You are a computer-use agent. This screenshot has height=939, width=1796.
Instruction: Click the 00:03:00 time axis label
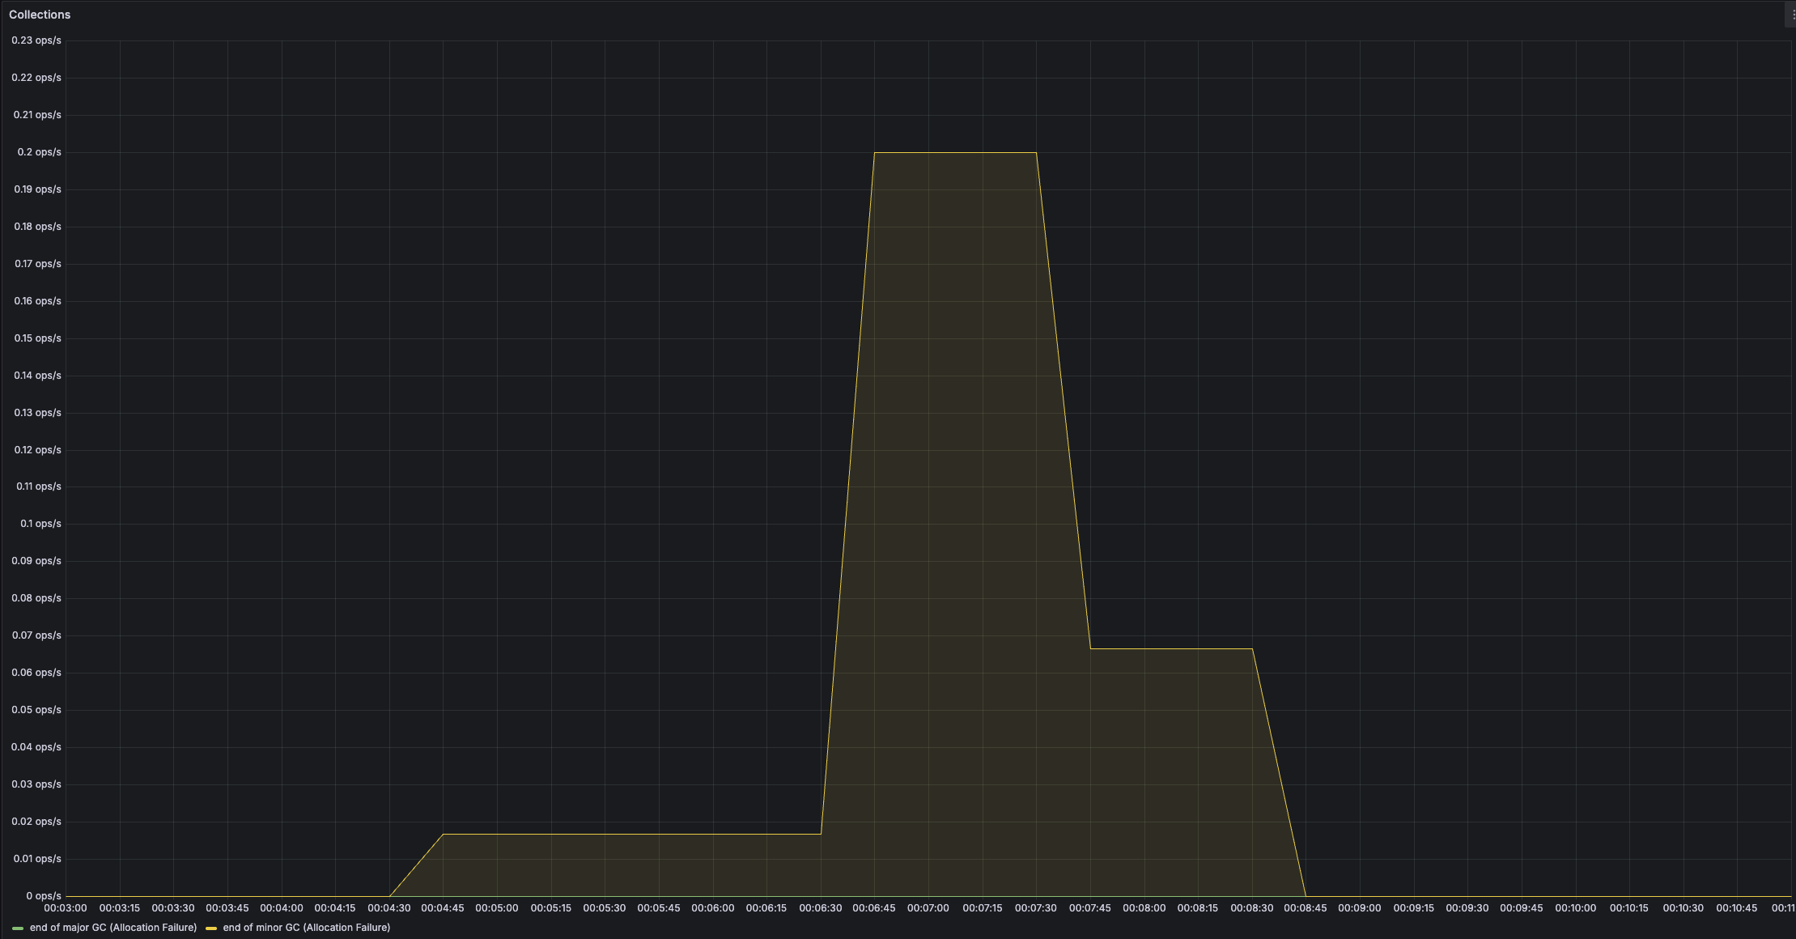point(66,908)
